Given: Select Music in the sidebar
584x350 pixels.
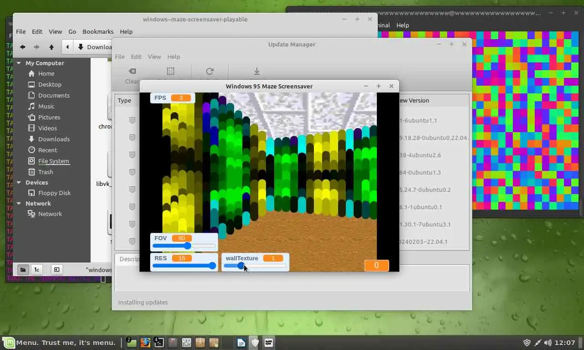Looking at the screenshot, I should [x=46, y=106].
